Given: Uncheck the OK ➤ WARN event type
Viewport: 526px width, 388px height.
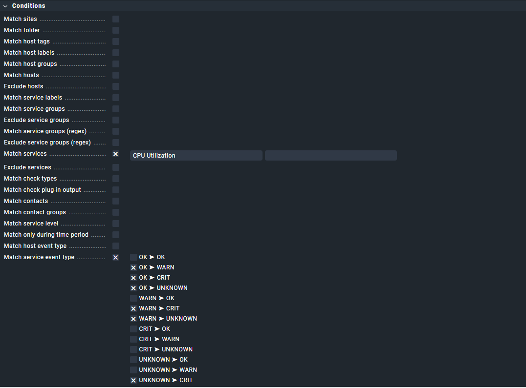Looking at the screenshot, I should tap(133, 267).
